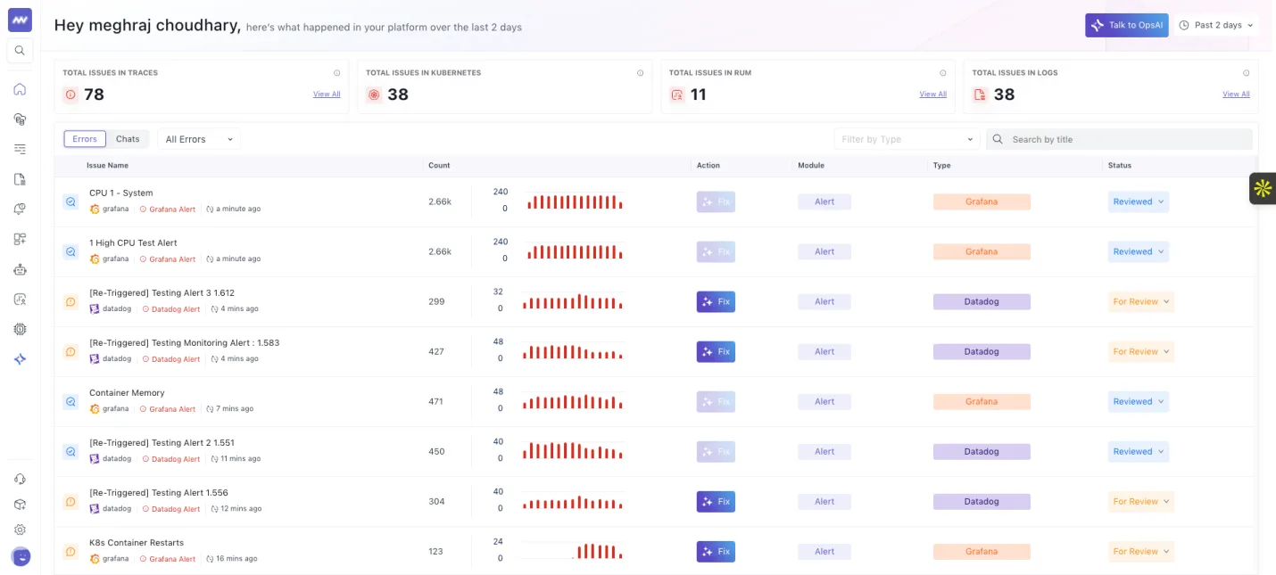Open Settings gear icon in sidebar
The image size is (1276, 575).
coord(20,530)
